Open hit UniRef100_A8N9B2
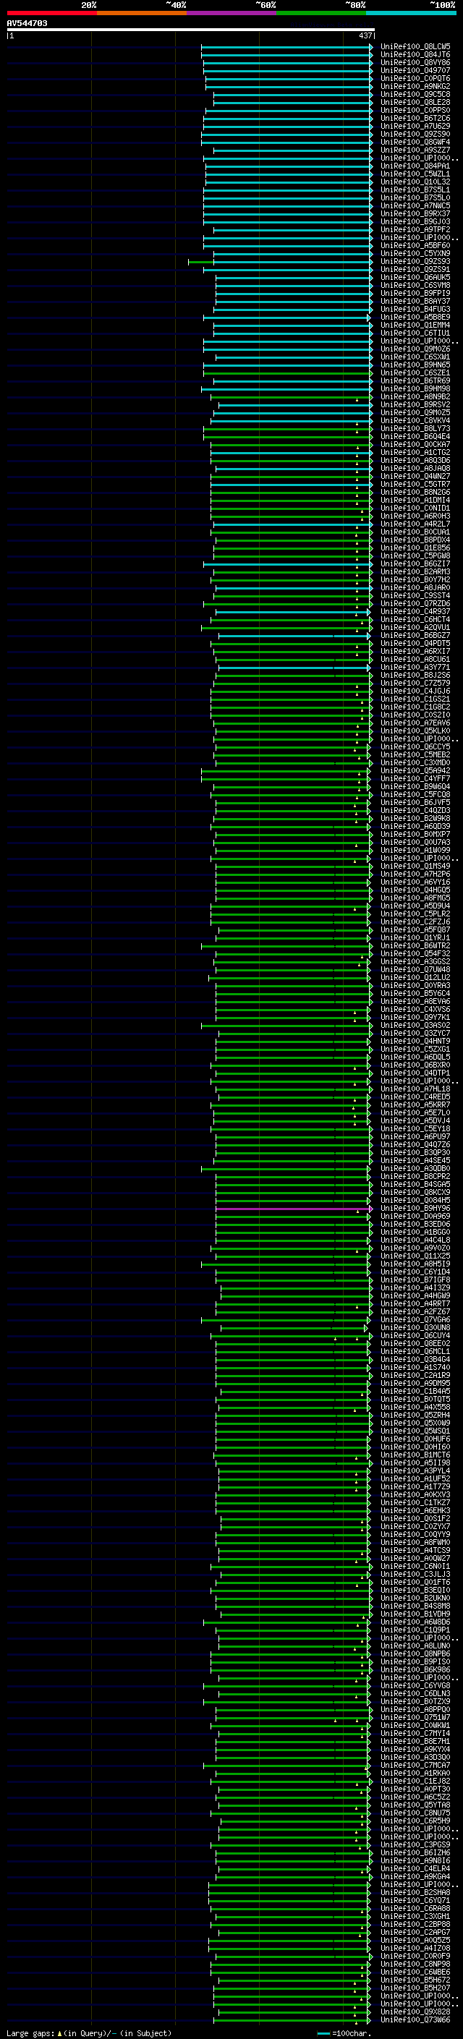 (415, 396)
